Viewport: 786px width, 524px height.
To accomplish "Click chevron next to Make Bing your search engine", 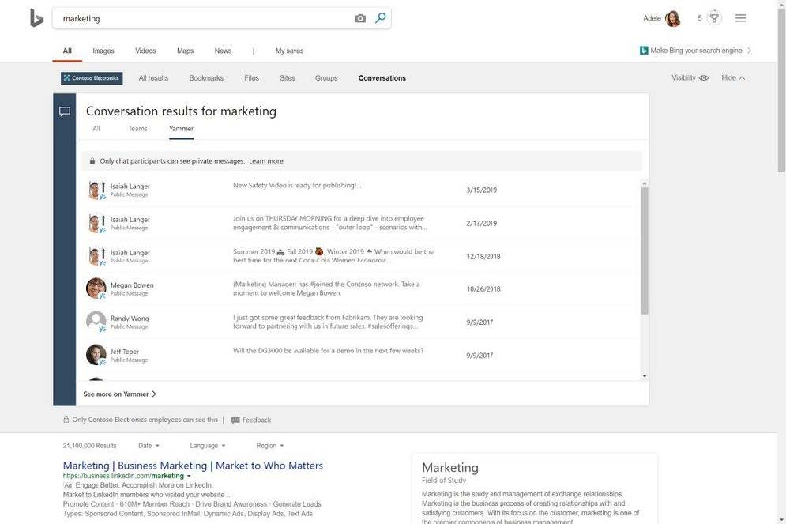I will coord(749,51).
